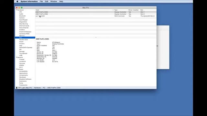Select Thunderbolt in the sidebar
Screen dimensions: 207x116
click(x=23, y=53)
